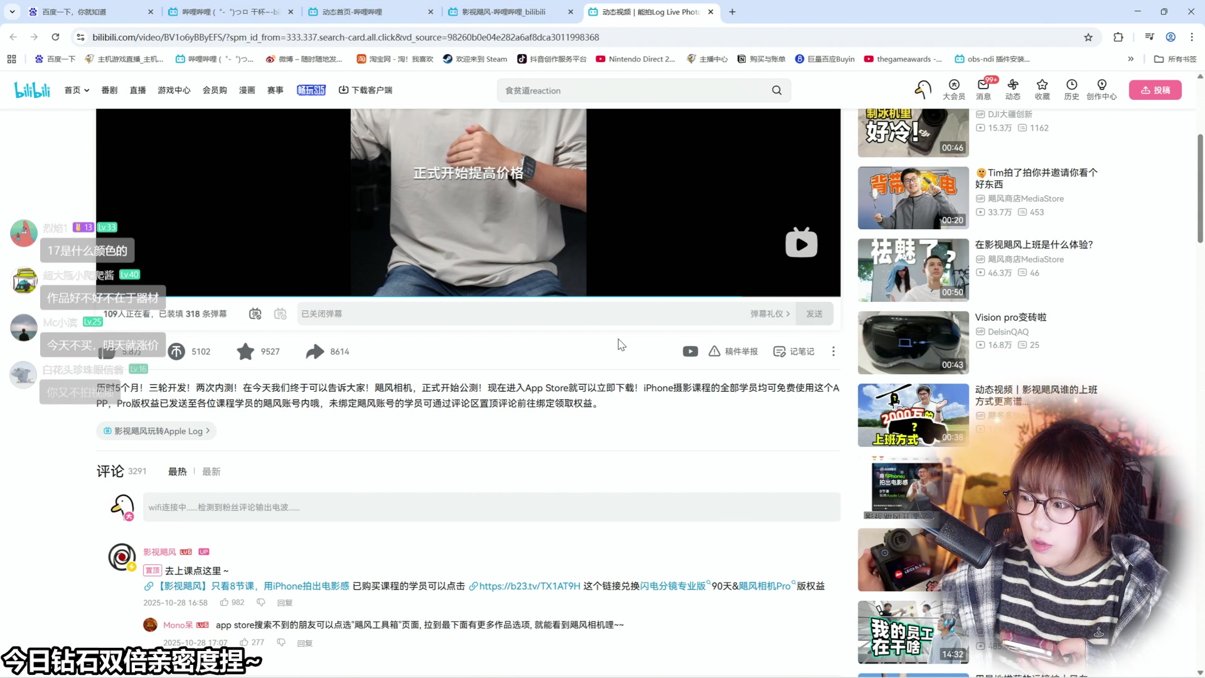Toggle danmaku display with the danmaku switch icon

[x=255, y=313]
